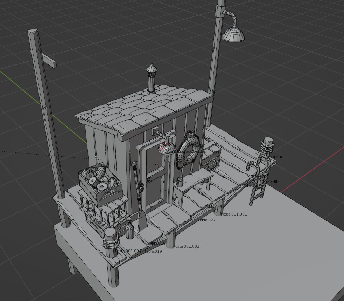Click the 'Tabla.019' object label
344x301 pixels.
click(153, 251)
